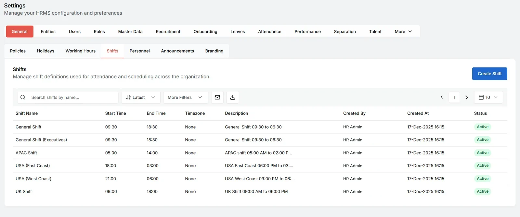Click Active status badge for UK Shift

click(483, 191)
